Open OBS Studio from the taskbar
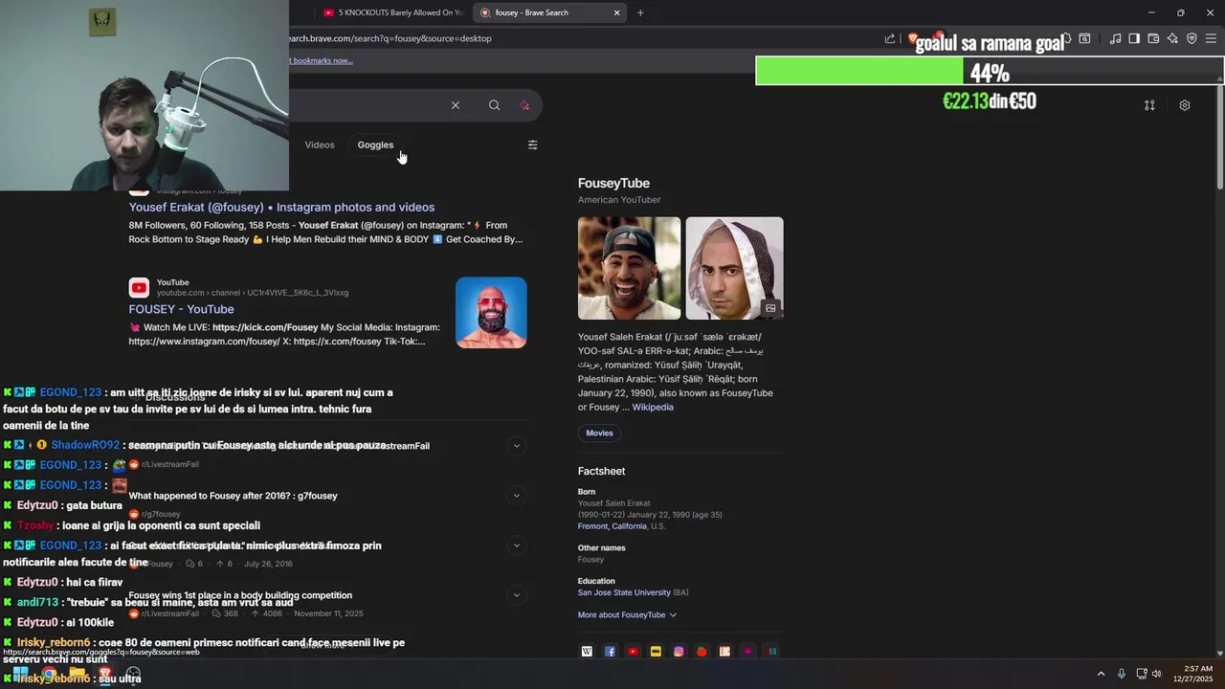 point(133,675)
